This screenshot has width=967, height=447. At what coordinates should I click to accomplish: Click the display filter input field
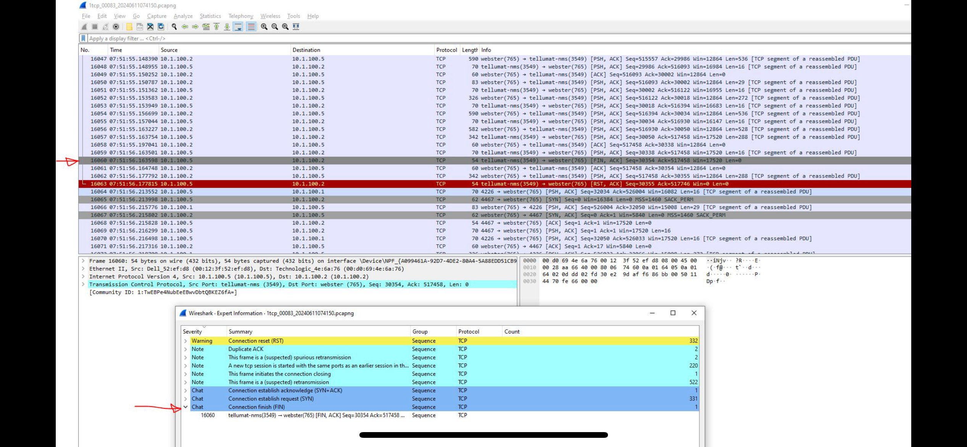pos(496,38)
